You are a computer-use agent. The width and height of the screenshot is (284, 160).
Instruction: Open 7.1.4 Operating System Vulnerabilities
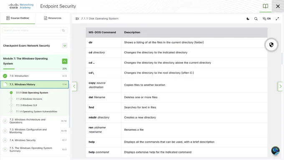point(37,111)
